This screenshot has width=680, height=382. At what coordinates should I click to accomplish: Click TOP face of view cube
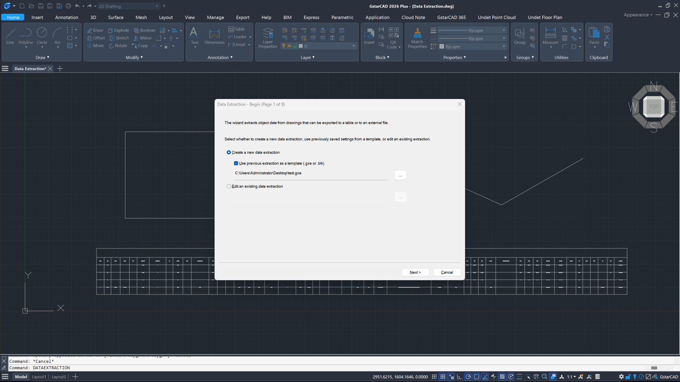[653, 107]
